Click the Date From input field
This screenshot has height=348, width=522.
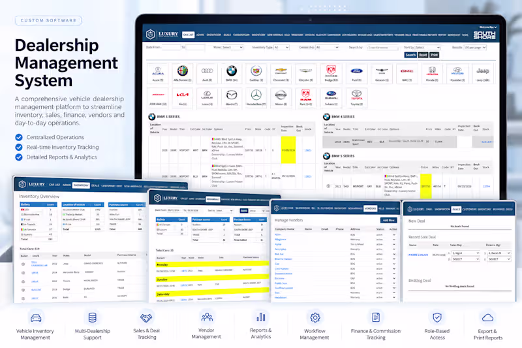171,48
